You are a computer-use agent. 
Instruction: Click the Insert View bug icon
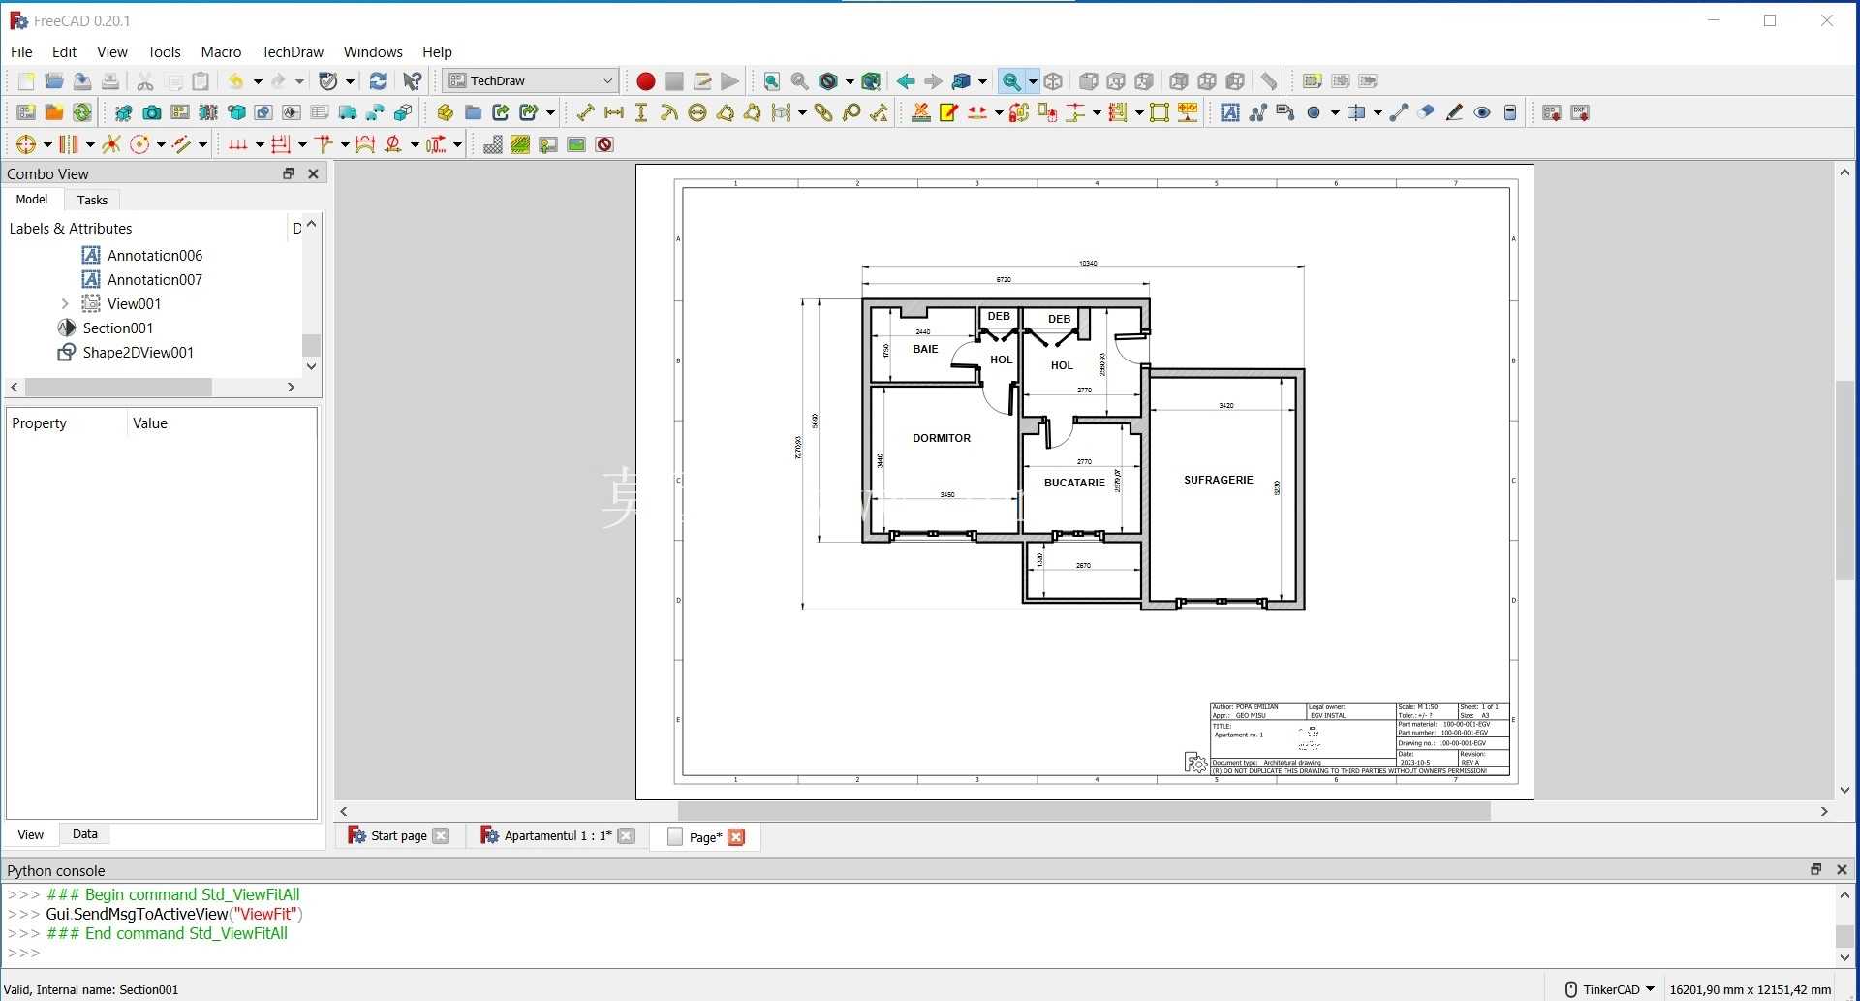pyautogui.click(x=123, y=113)
